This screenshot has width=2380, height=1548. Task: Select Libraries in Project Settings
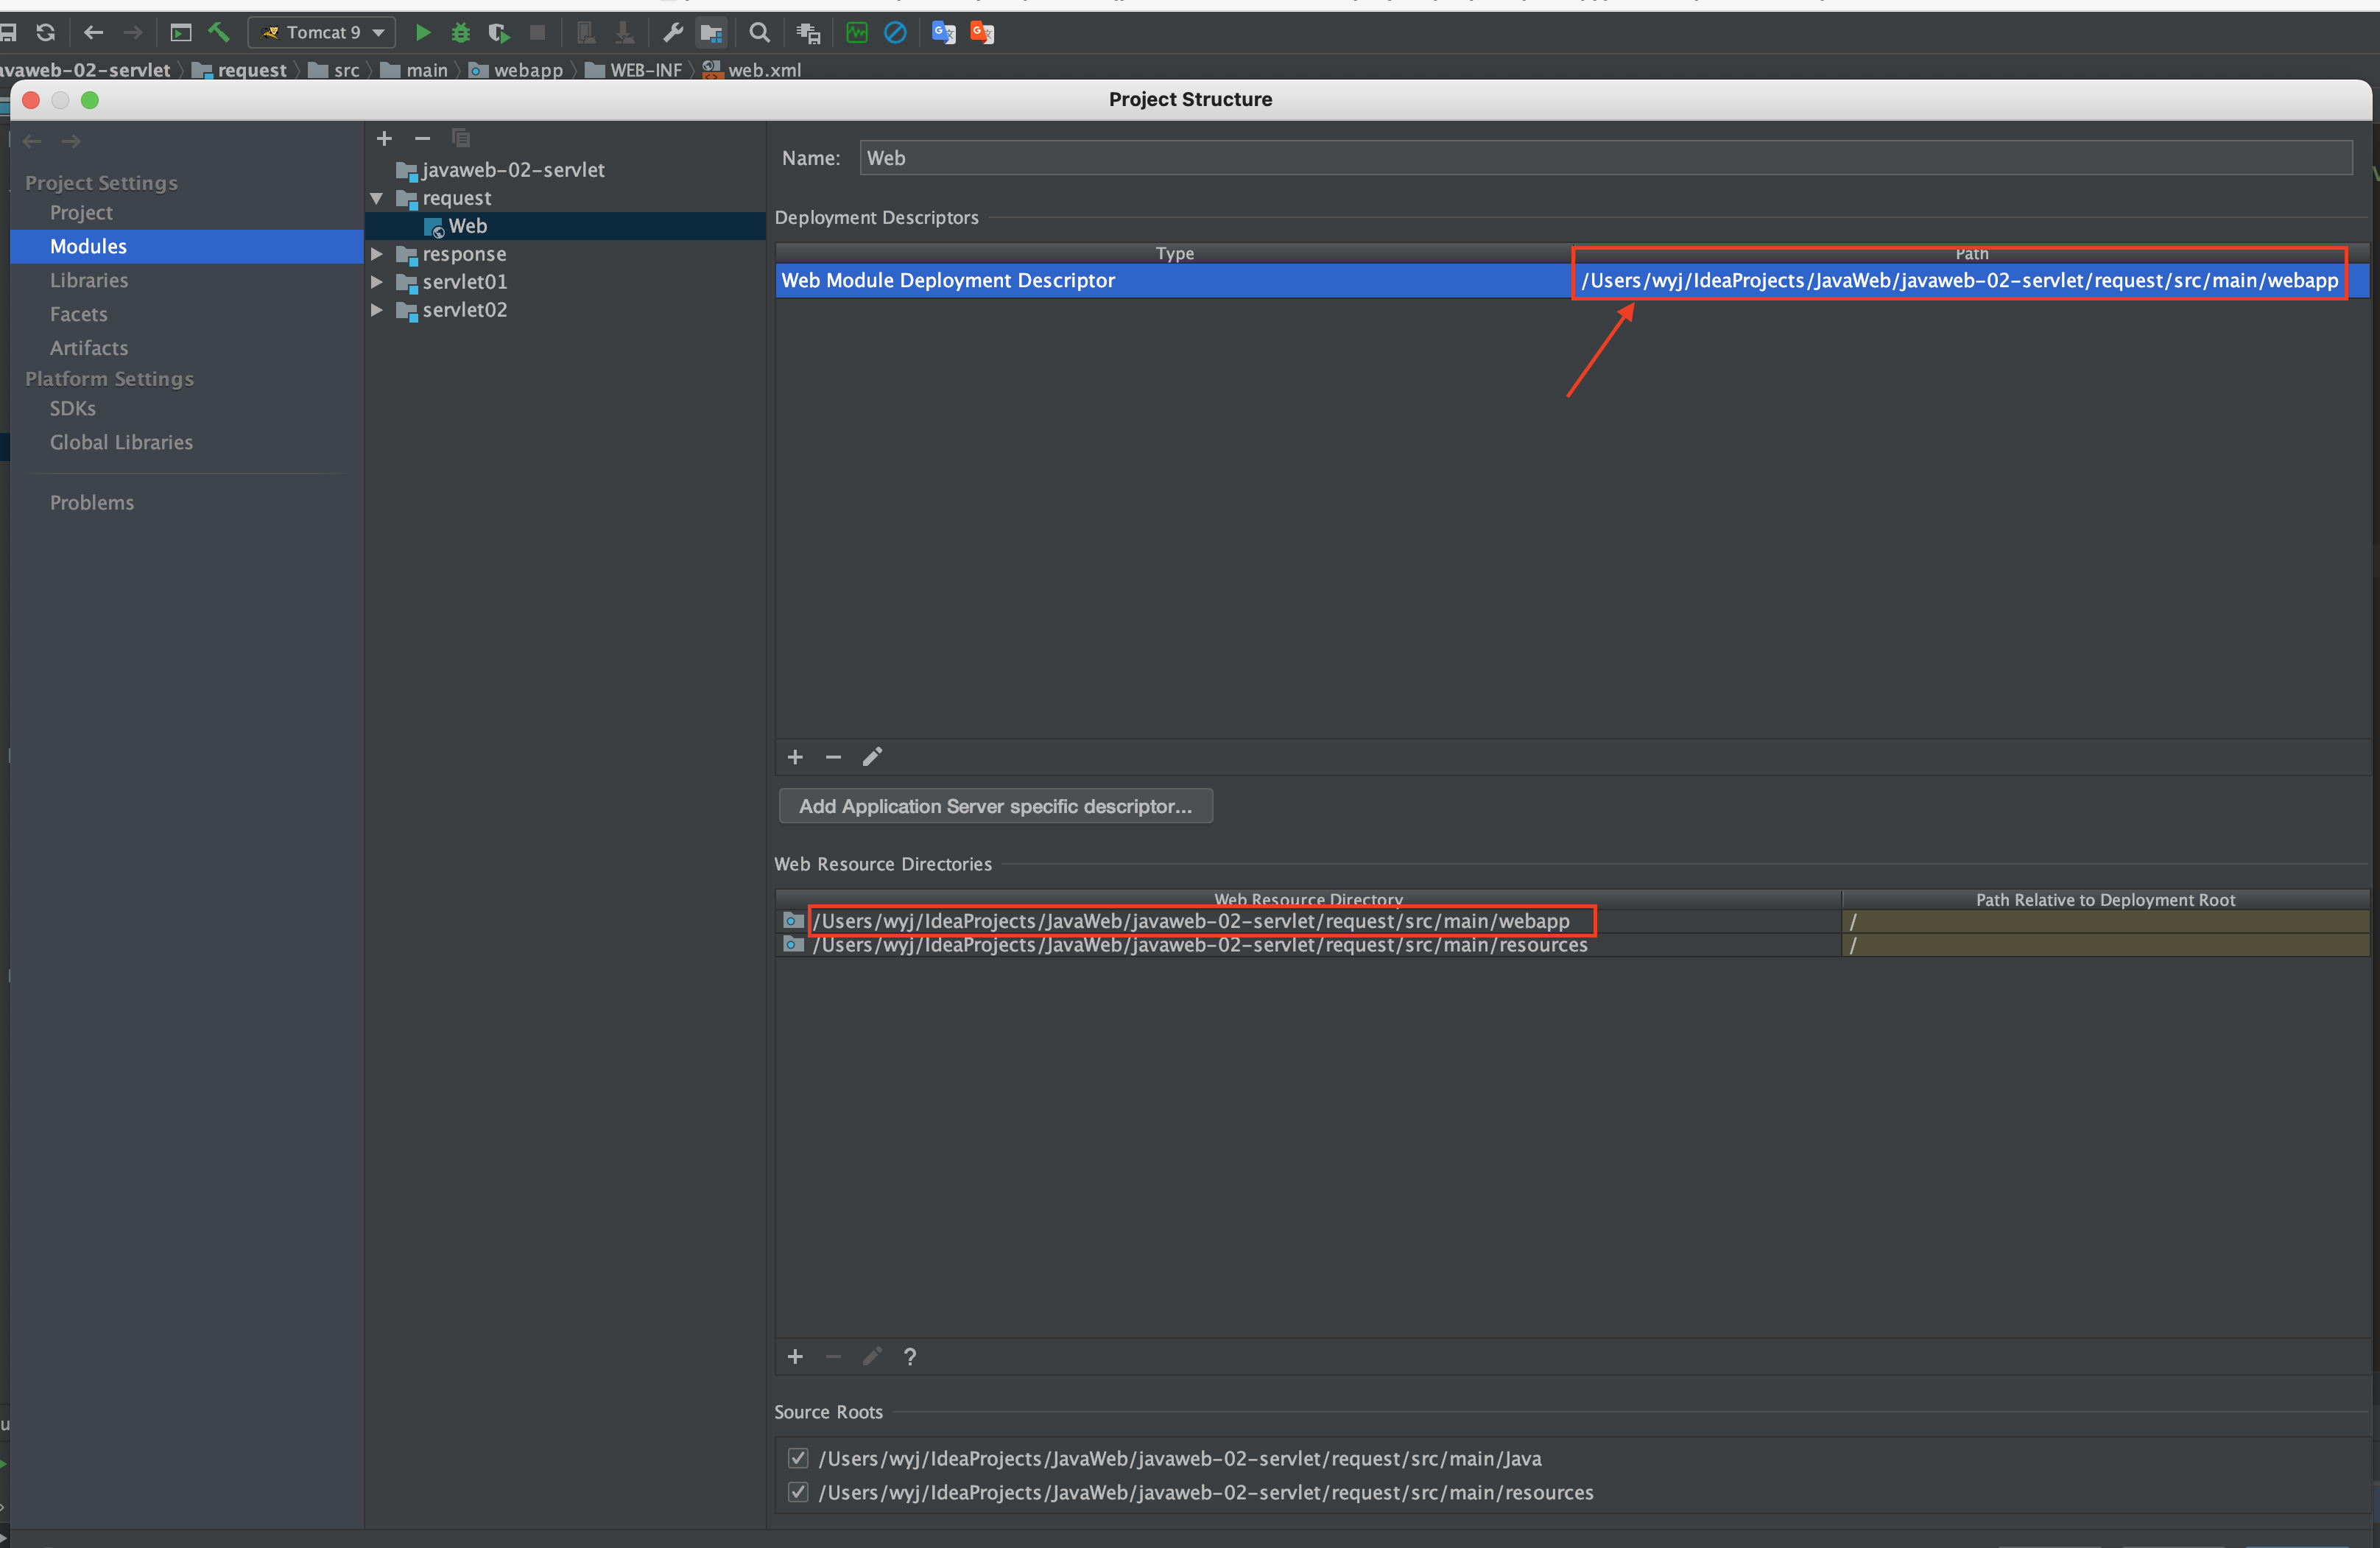89,280
